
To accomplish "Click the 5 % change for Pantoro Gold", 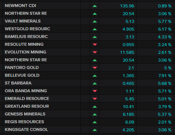I will pyautogui.click(x=168, y=68).
